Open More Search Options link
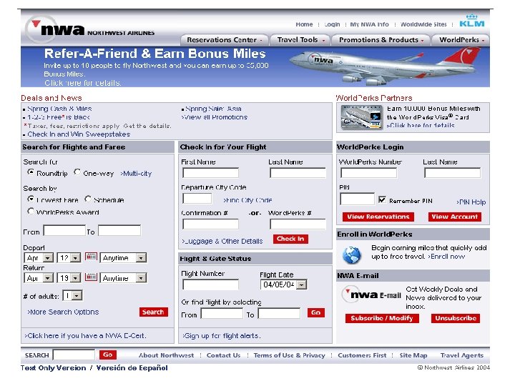The height and width of the screenshot is (386, 515). [63, 312]
